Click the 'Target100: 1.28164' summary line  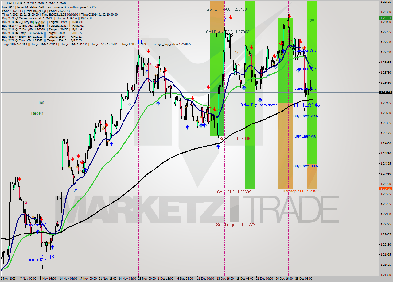click(96, 44)
